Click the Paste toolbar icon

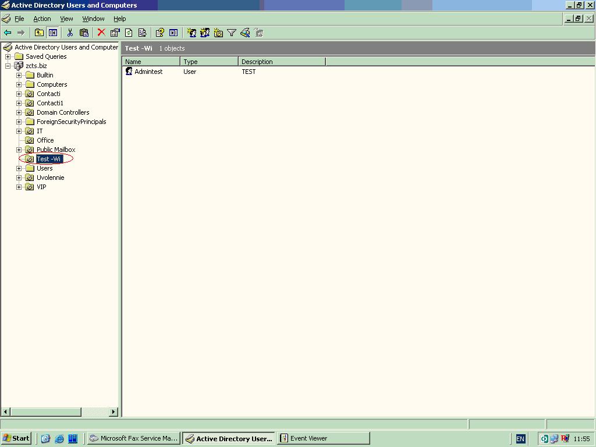84,33
